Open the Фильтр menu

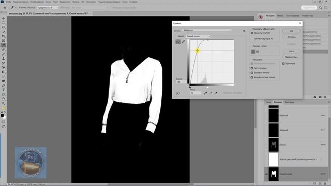(x=76, y=2)
